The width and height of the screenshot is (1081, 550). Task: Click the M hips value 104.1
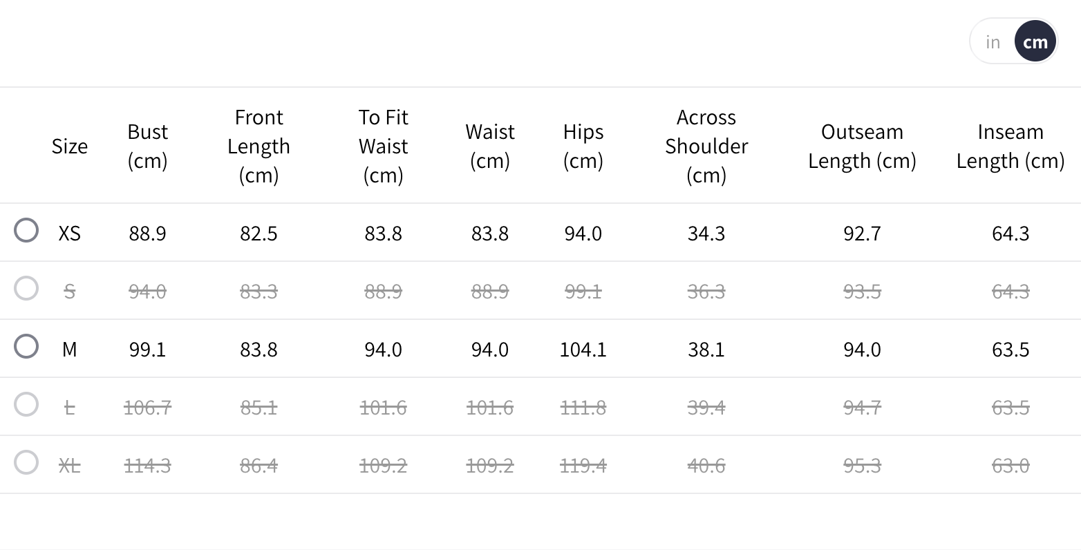point(583,350)
